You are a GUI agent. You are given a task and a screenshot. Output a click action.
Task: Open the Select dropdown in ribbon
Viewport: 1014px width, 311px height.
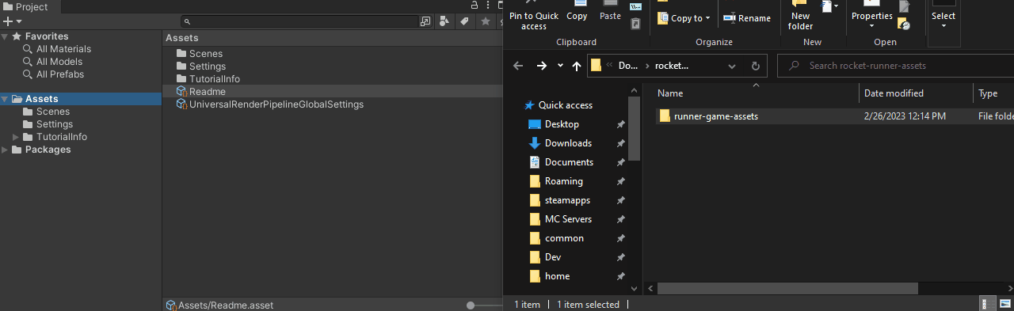943,16
